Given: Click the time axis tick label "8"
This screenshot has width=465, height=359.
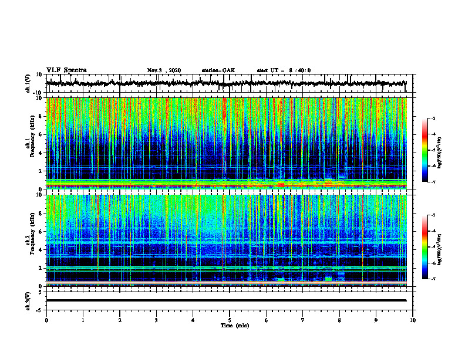Looking at the screenshot, I should coord(339,320).
